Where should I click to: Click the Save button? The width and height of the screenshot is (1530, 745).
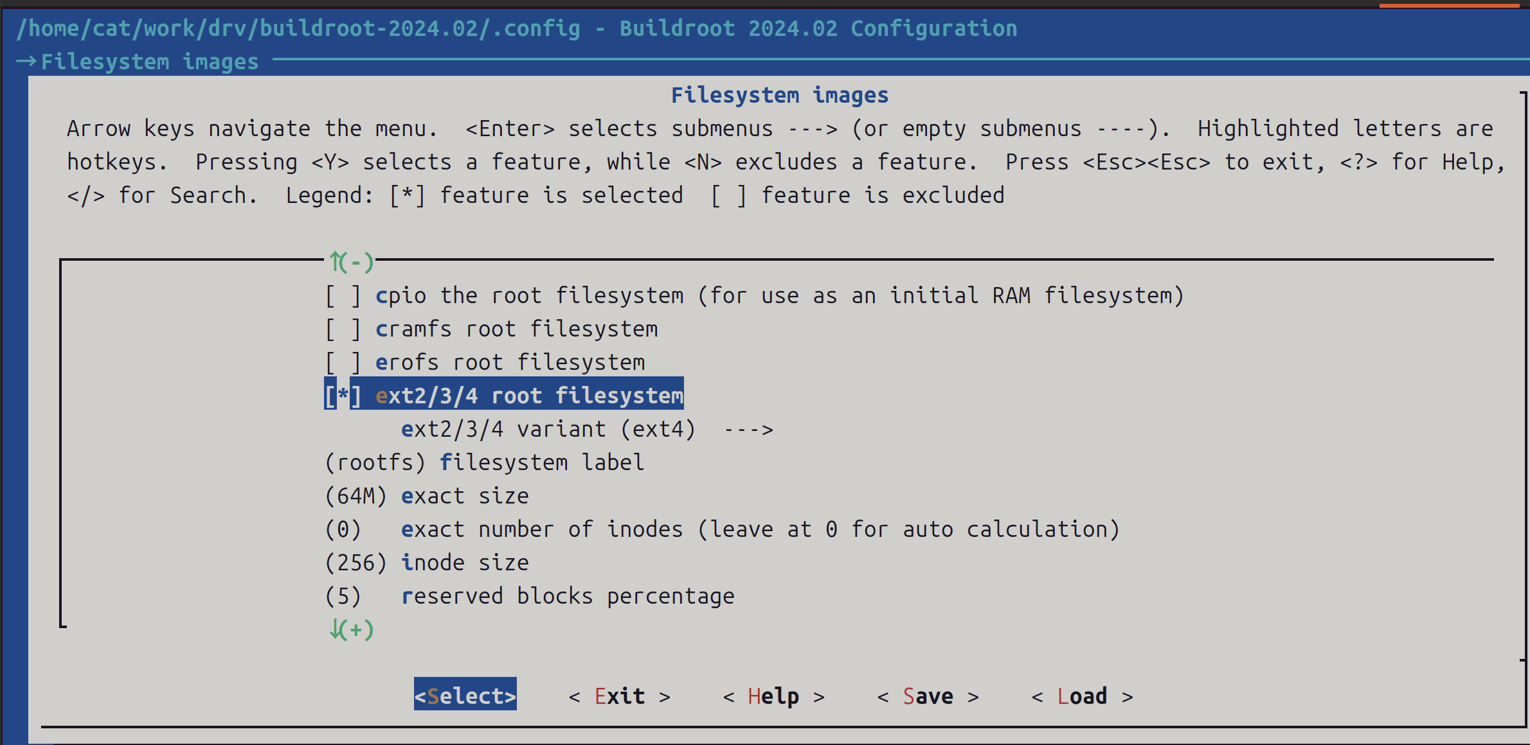point(928,696)
